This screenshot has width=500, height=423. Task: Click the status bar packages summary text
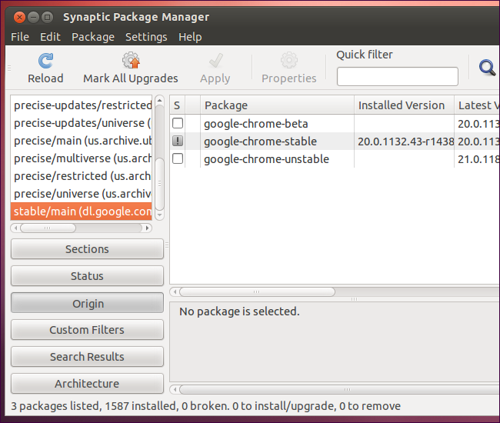pyautogui.click(x=205, y=406)
